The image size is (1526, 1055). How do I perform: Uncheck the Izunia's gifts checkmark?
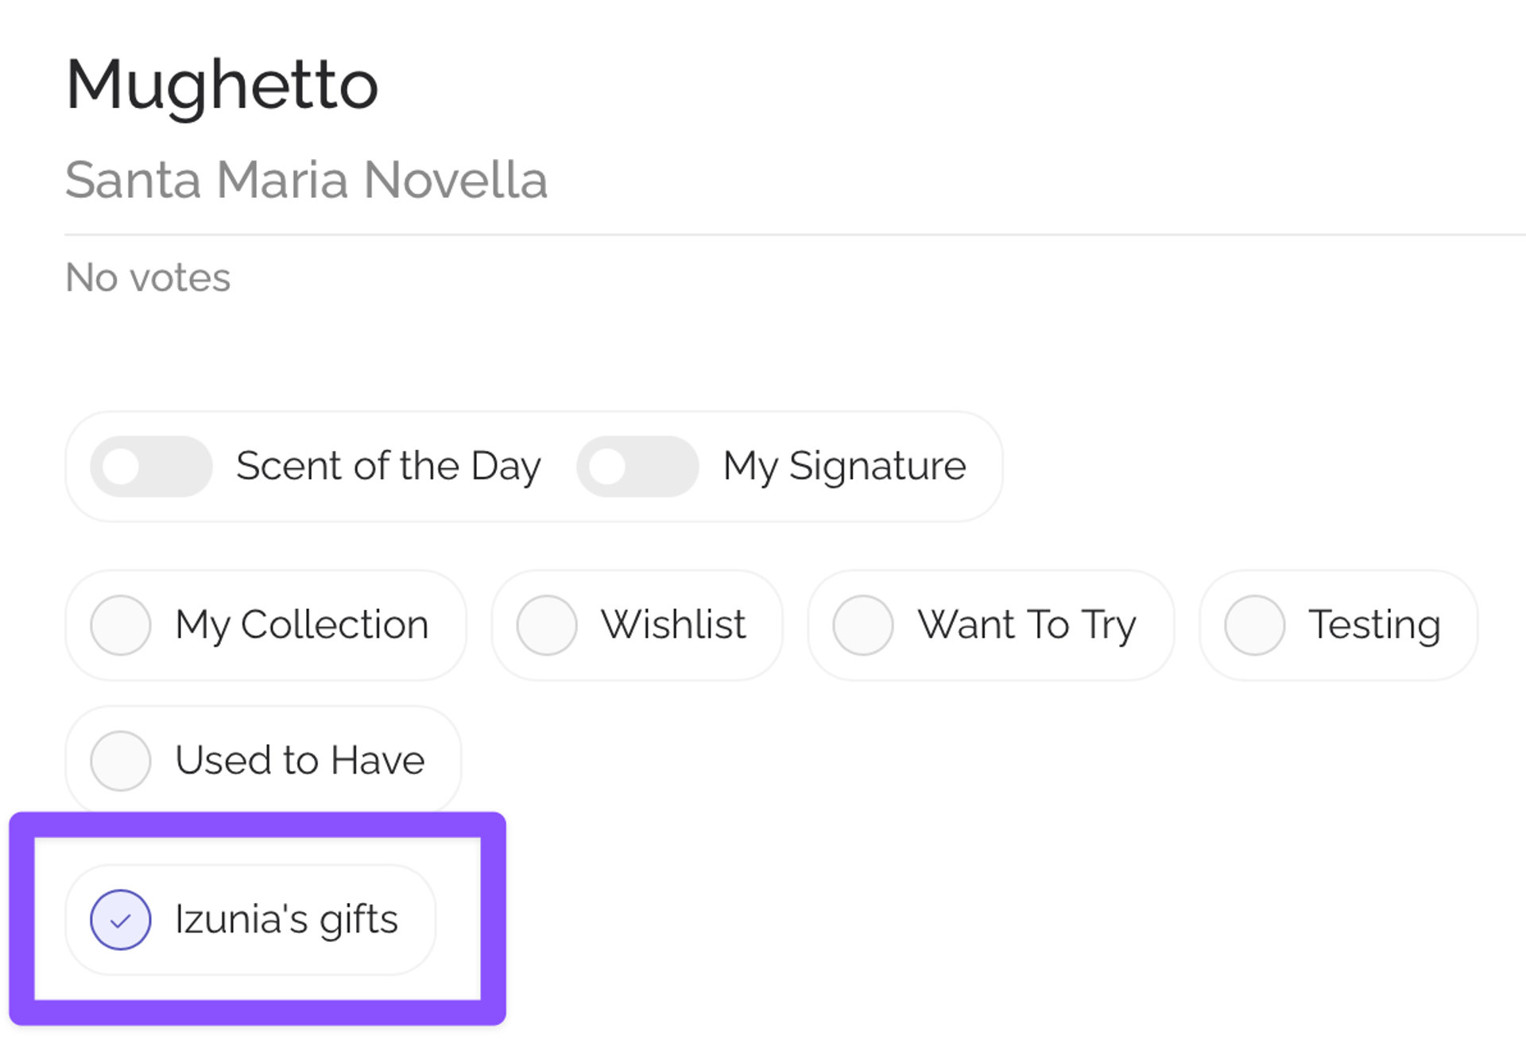tap(121, 920)
